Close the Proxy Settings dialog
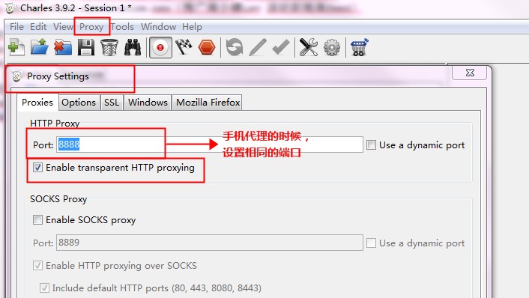This screenshot has height=298, width=529. click(x=470, y=73)
